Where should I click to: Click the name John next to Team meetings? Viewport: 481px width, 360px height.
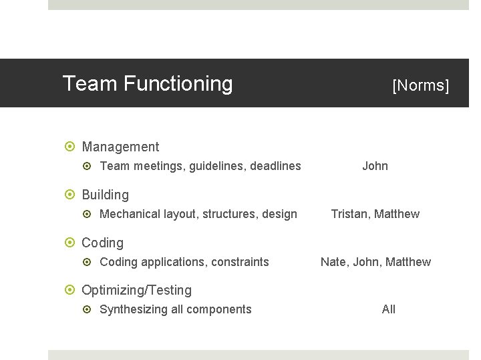click(x=375, y=166)
